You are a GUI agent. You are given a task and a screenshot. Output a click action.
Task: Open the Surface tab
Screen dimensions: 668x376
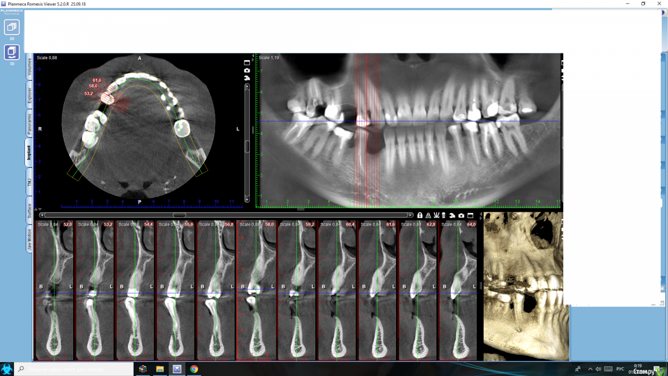click(29, 211)
